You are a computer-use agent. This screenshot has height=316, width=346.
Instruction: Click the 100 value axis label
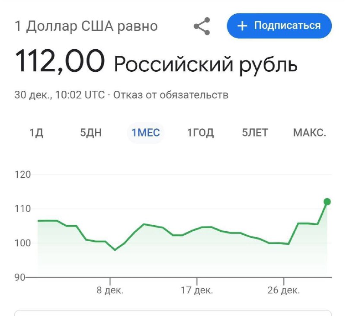[22, 243]
